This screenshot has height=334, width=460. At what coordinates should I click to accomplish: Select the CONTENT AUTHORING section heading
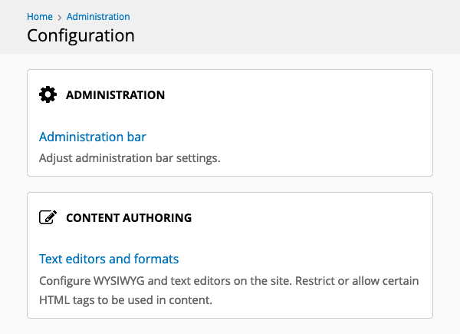129,217
